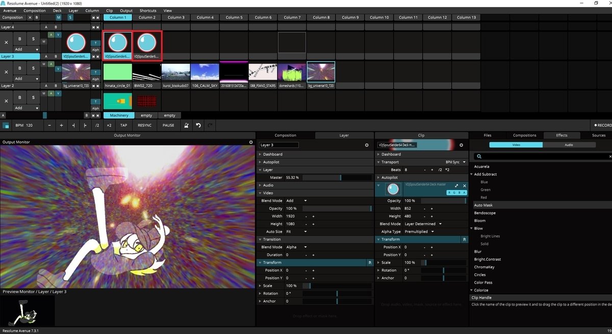Viewport: 612px width, 334px height.
Task: Increase BPM with plus button
Action: [x=61, y=125]
